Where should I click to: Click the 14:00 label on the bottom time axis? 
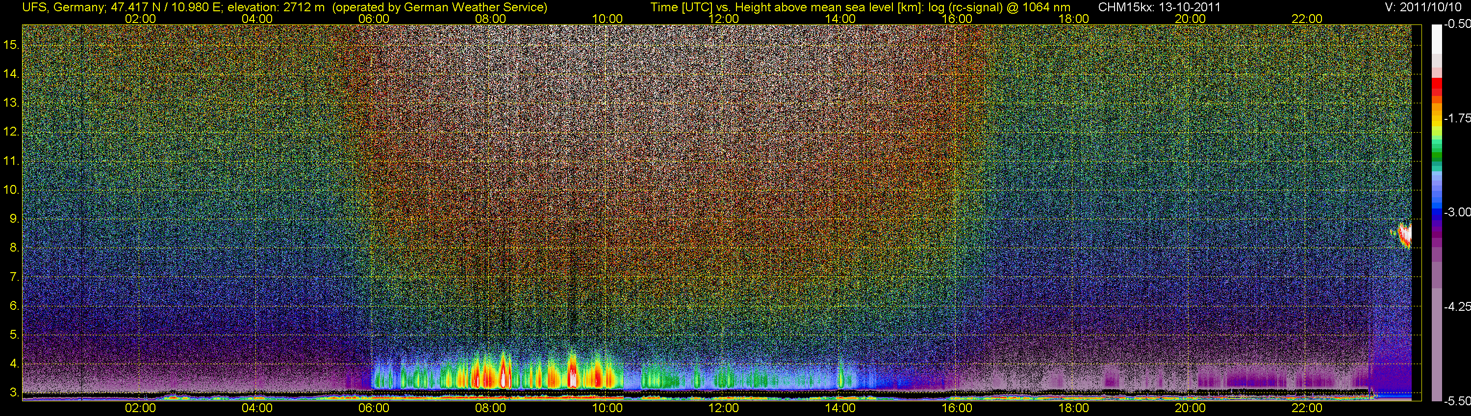(840, 408)
